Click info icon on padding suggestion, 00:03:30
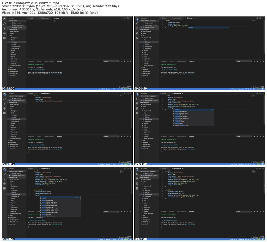267x242 pixels. [212, 110]
